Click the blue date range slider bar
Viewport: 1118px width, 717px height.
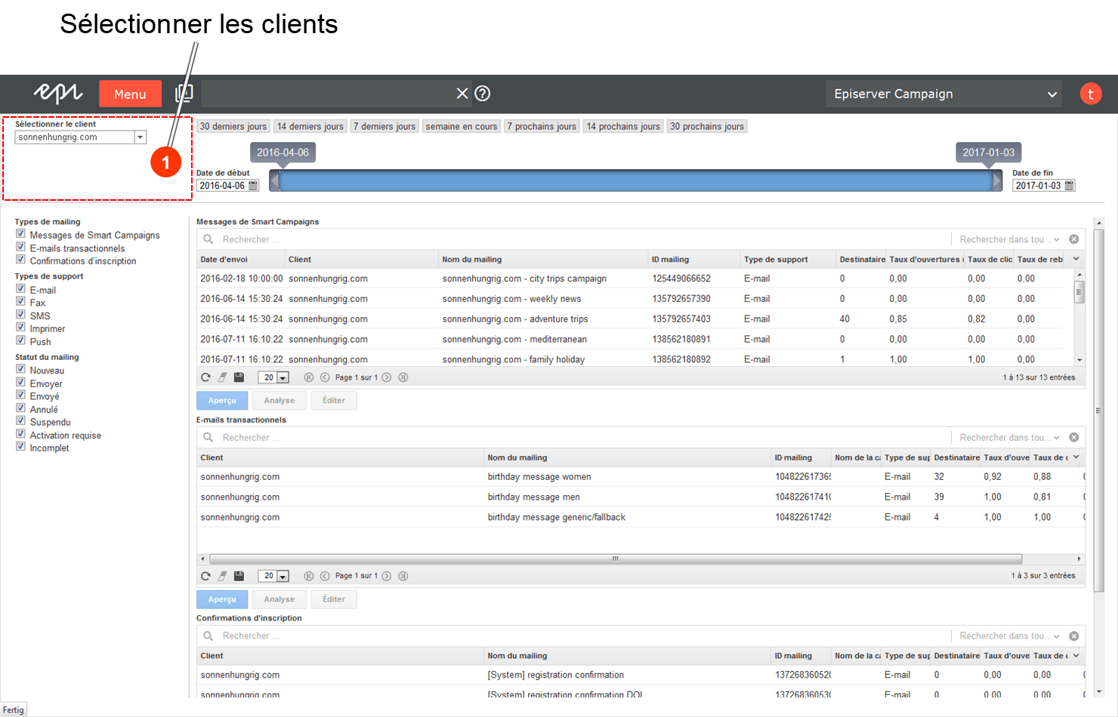[636, 180]
